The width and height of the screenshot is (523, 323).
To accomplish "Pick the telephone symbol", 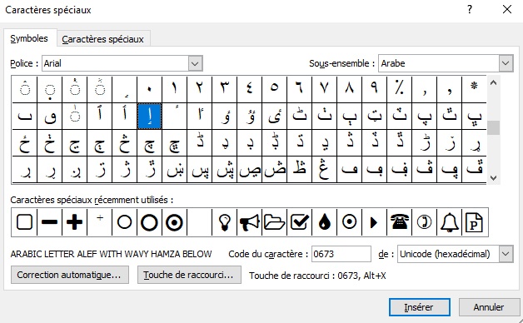I will (x=399, y=222).
